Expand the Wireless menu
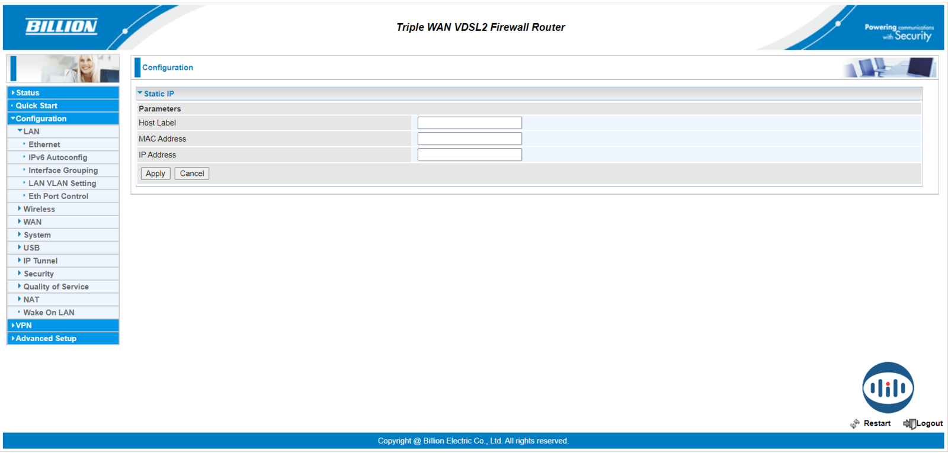This screenshot has height=453, width=948. tap(39, 209)
